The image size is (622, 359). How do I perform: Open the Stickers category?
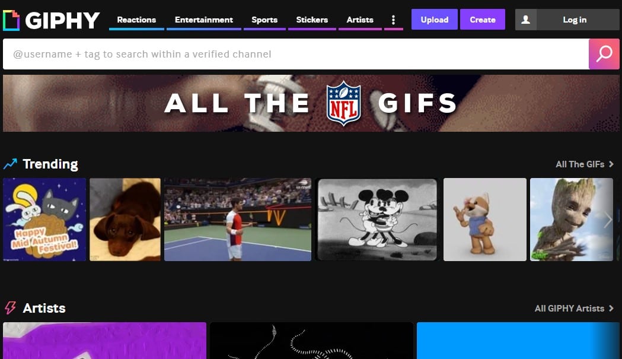click(312, 20)
